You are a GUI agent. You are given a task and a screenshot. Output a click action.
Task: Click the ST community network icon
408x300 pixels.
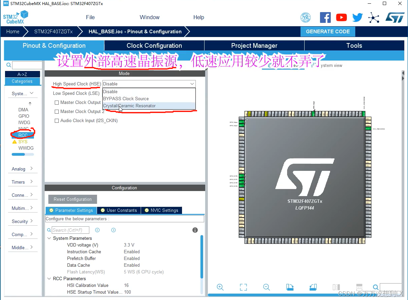coord(374,17)
